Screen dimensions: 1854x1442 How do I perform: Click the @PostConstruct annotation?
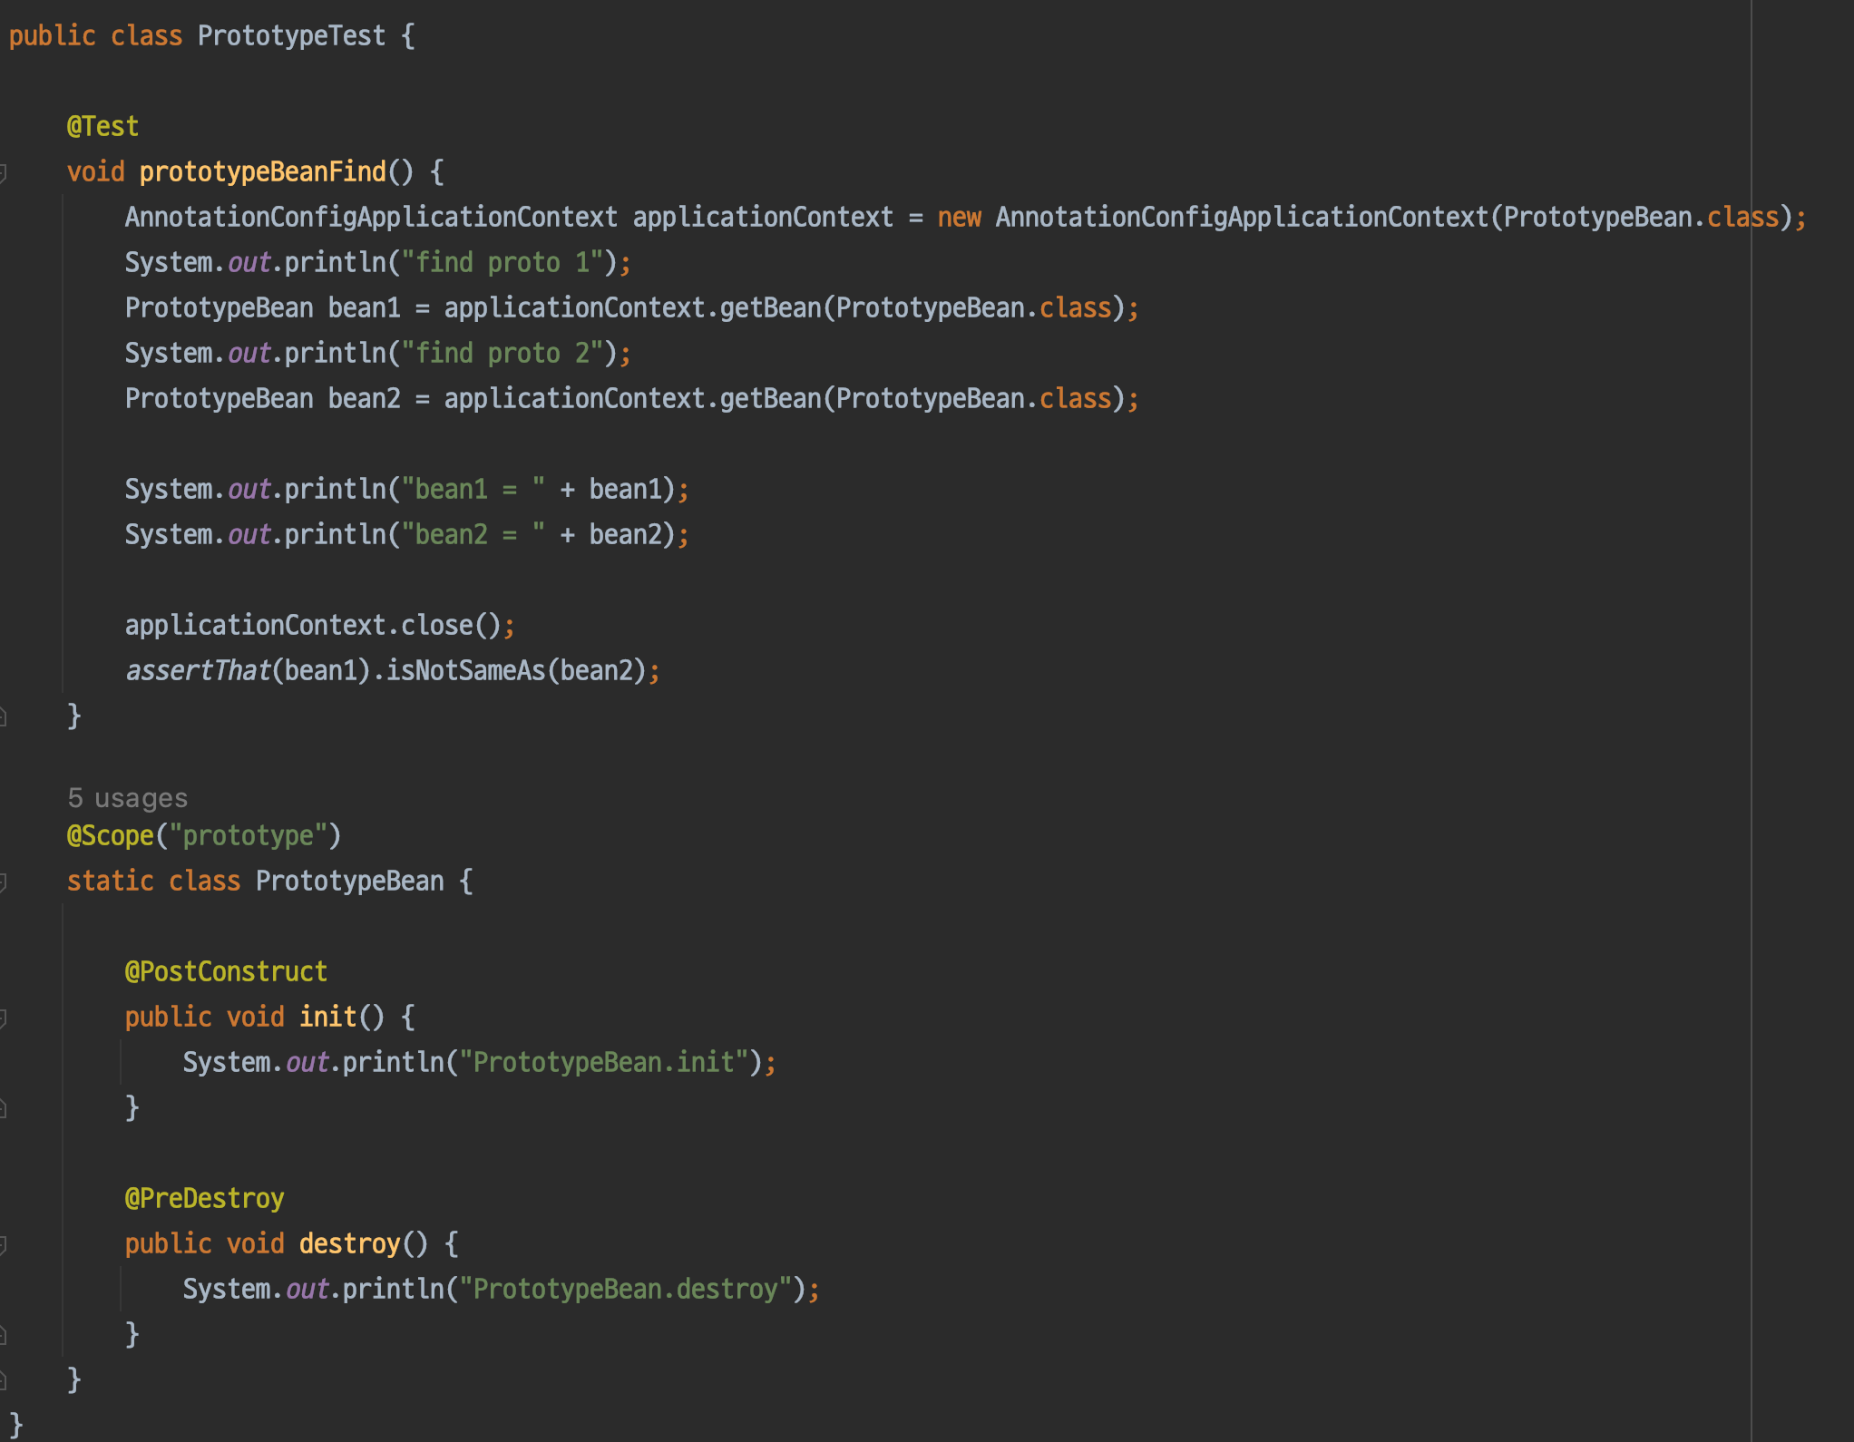225,972
